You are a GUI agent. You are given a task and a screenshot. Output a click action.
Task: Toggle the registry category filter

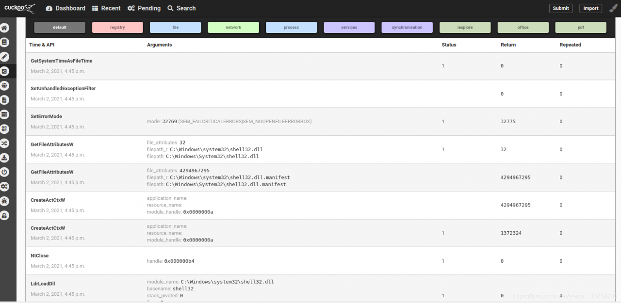(x=117, y=28)
